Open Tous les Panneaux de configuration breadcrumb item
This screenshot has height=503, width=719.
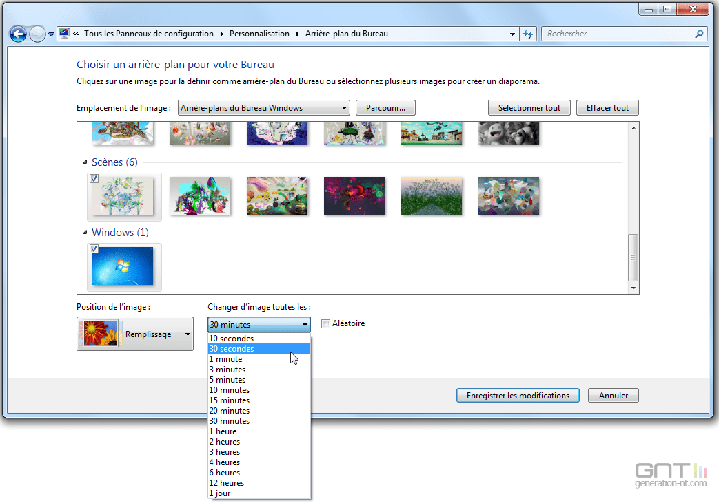147,33
